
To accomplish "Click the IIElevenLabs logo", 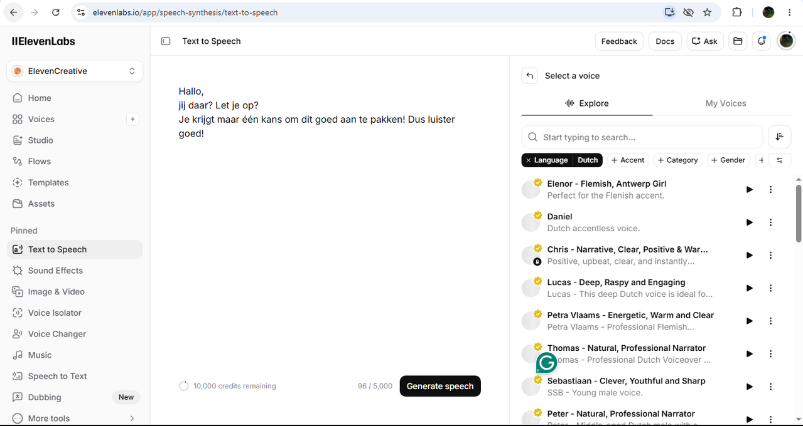I will 43,41.
